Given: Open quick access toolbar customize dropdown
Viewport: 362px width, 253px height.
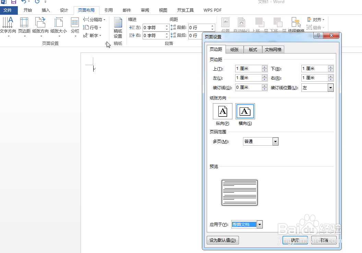Looking at the screenshot, I should click(45, 2).
